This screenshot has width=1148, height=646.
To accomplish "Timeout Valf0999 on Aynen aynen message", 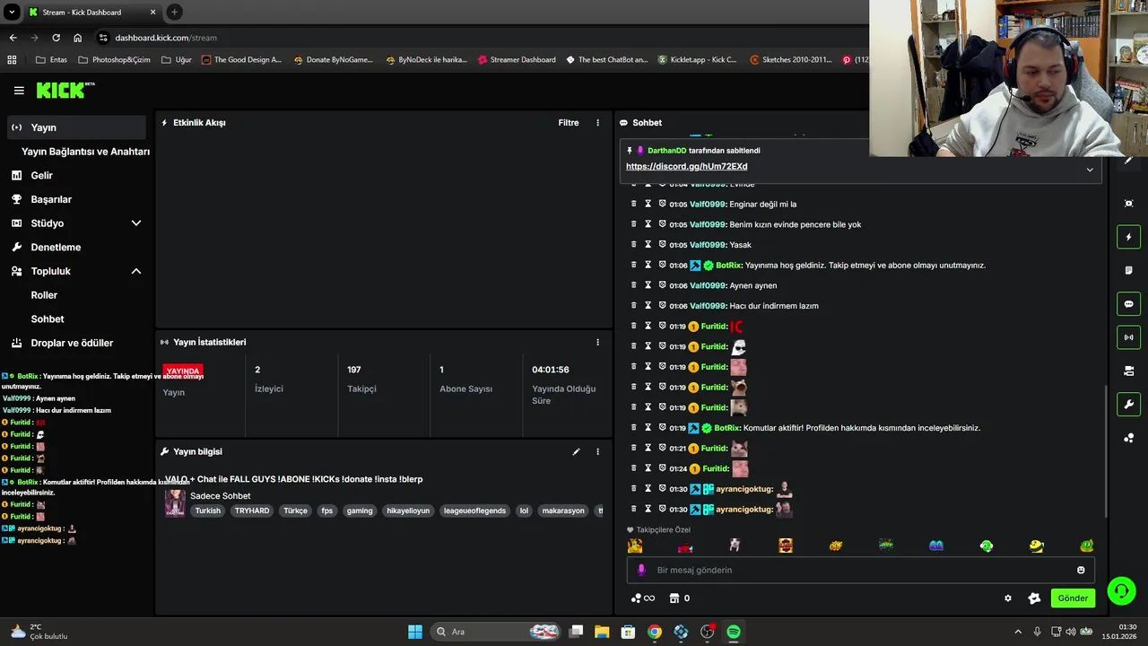I will [x=648, y=285].
